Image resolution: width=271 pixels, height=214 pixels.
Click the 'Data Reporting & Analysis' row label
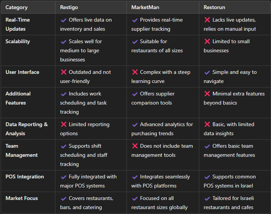point(27,129)
